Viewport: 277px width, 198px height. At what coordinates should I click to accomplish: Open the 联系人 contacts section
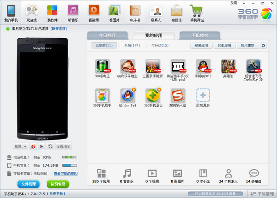tap(156, 13)
